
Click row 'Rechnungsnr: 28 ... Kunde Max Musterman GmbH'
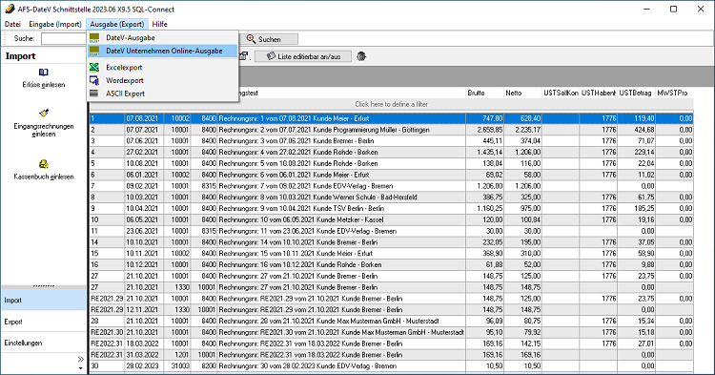point(391,322)
